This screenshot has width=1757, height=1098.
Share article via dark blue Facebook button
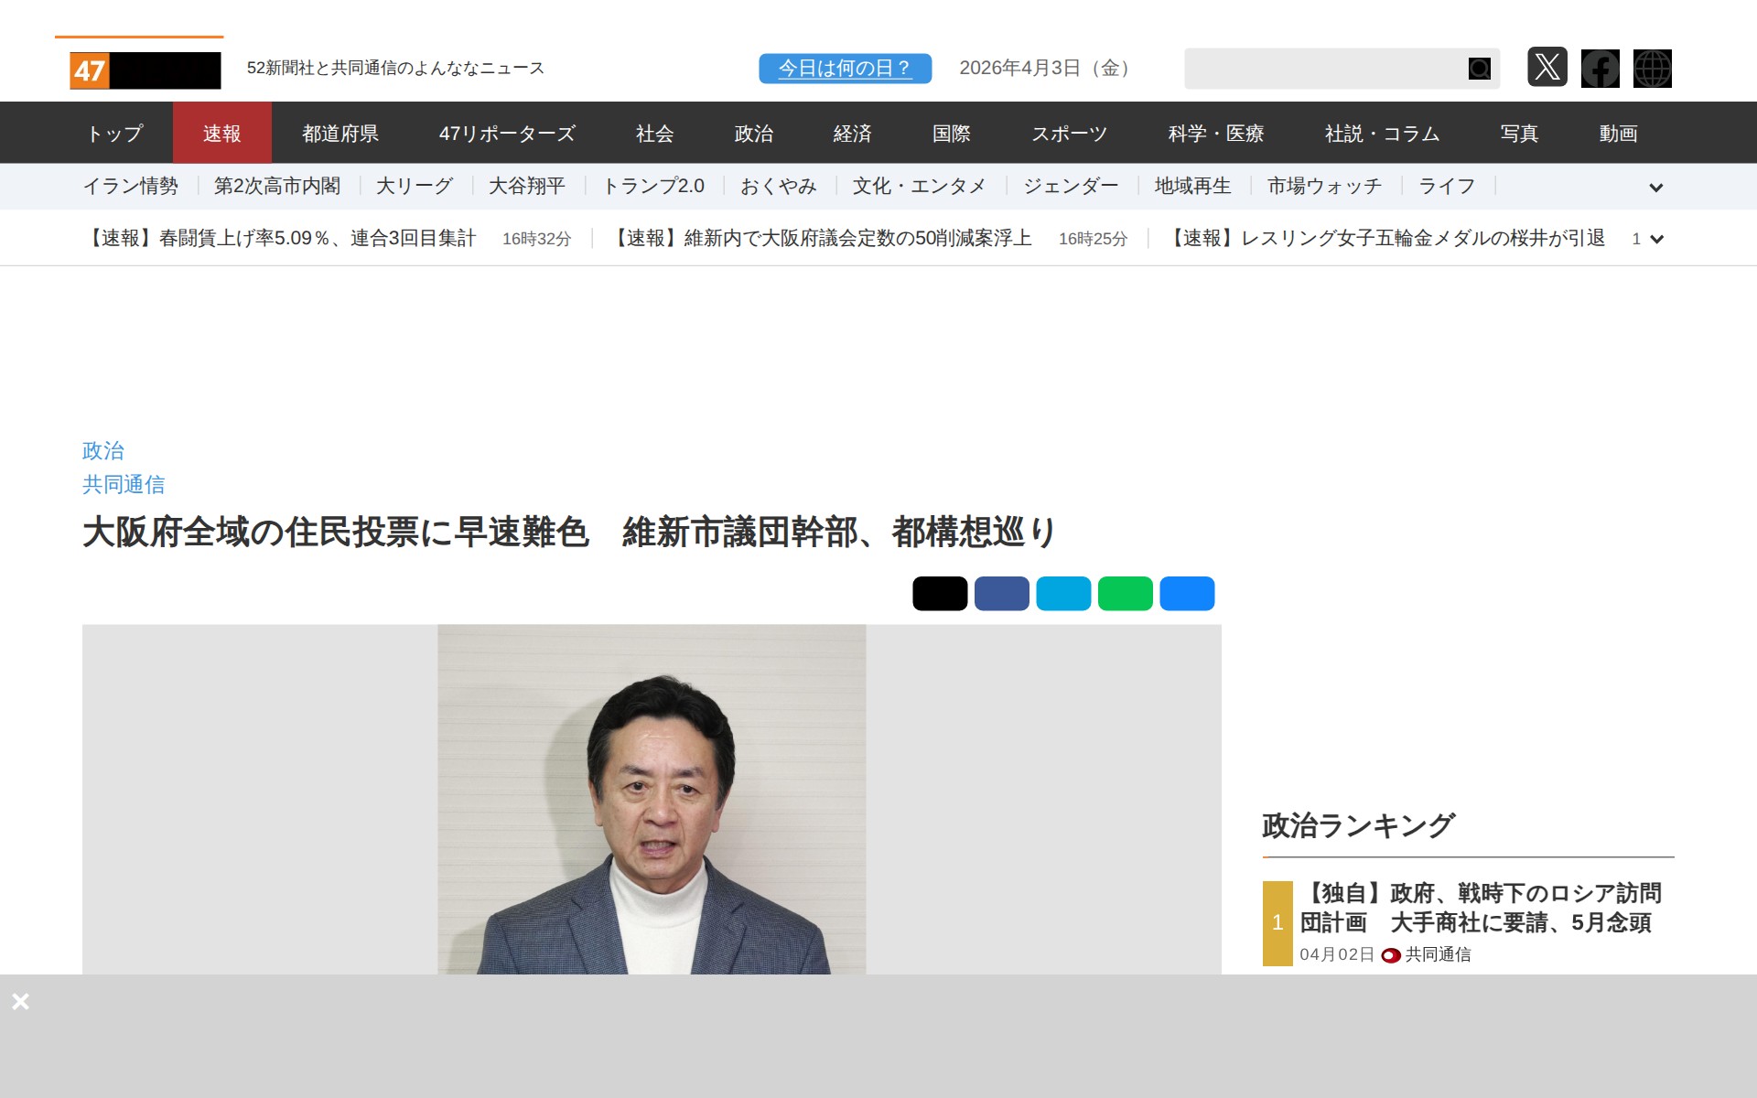coord(1001,594)
